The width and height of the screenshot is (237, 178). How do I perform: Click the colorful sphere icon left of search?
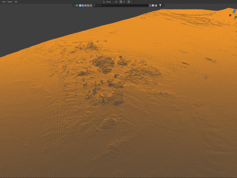pyautogui.click(x=77, y=5)
